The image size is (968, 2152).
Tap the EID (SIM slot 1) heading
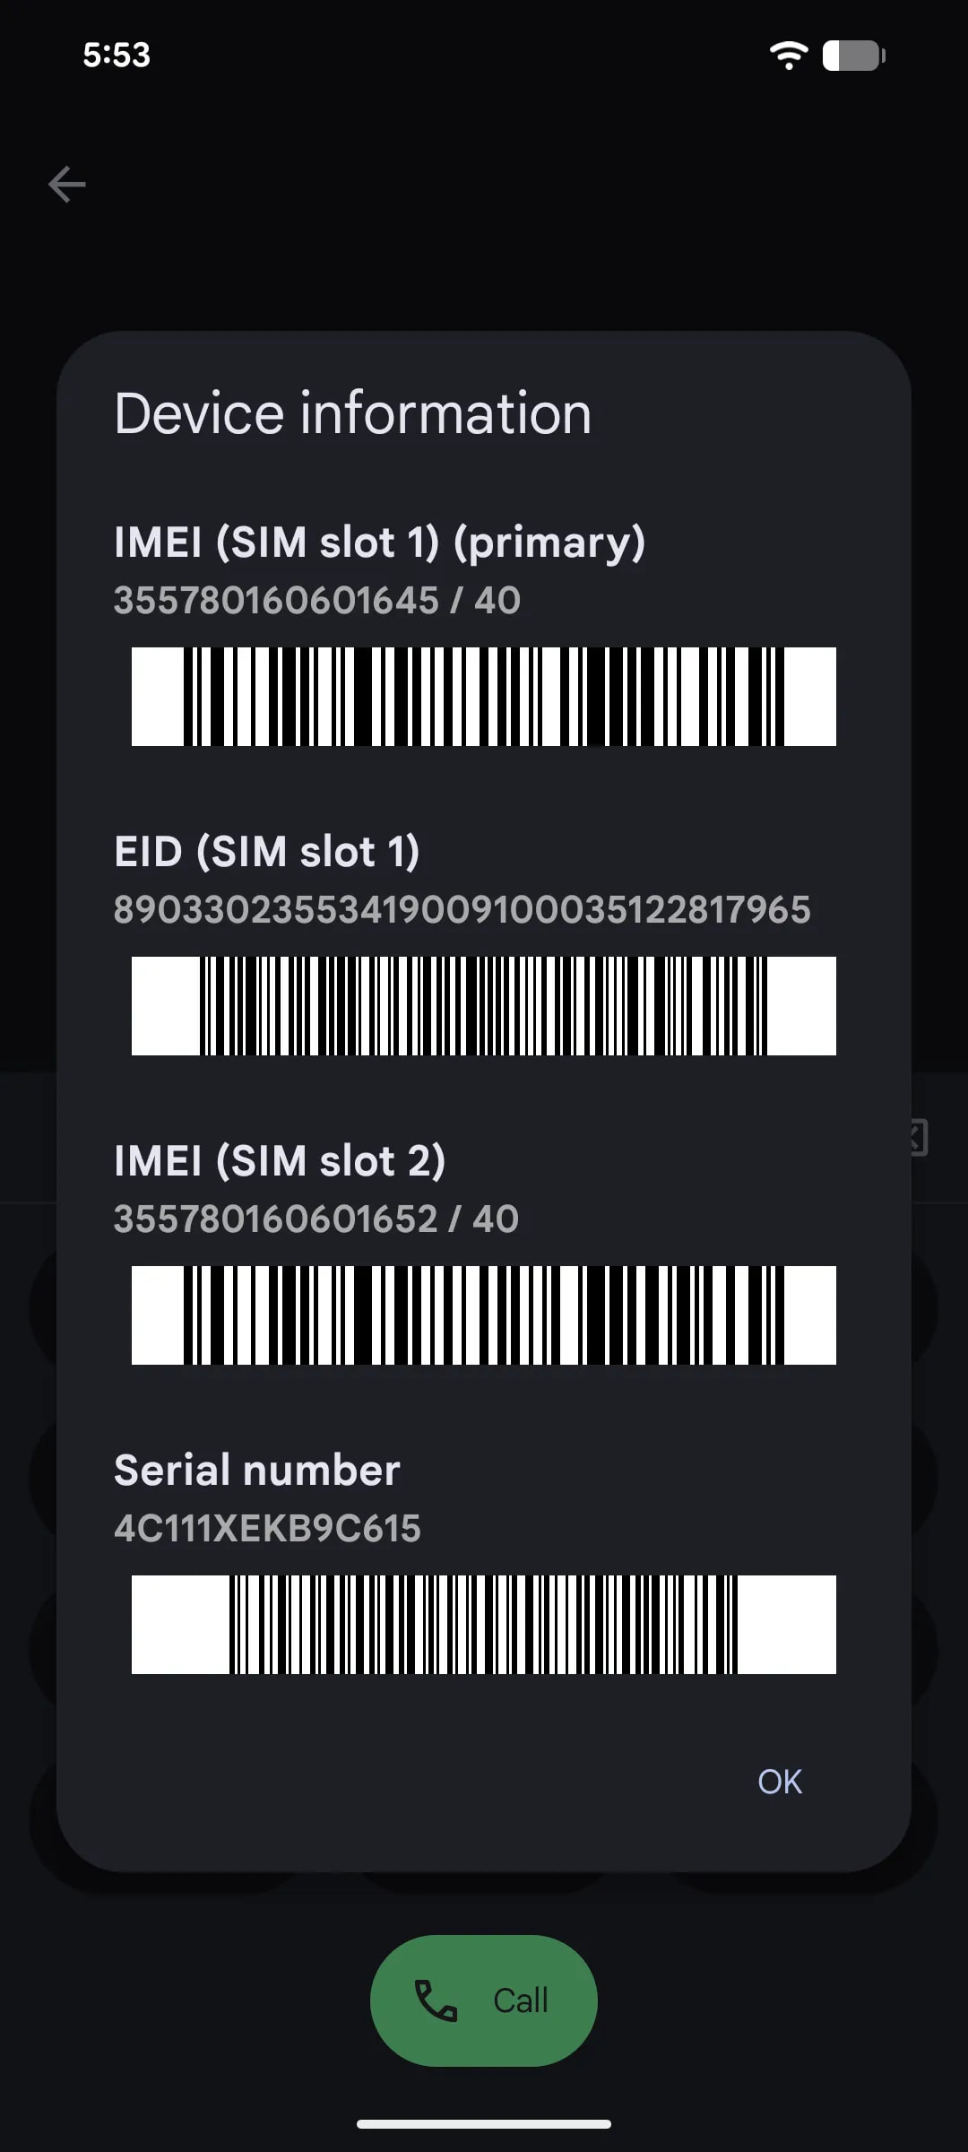click(x=267, y=852)
